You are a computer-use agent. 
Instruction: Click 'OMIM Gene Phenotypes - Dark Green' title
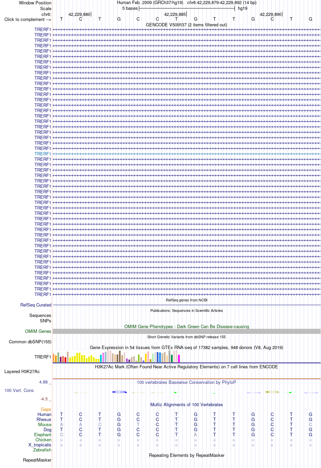pos(187,326)
